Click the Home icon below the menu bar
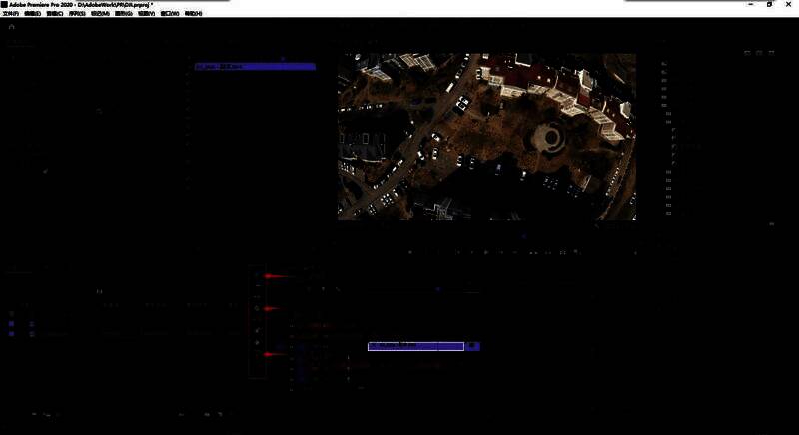This screenshot has width=799, height=435. [x=12, y=27]
